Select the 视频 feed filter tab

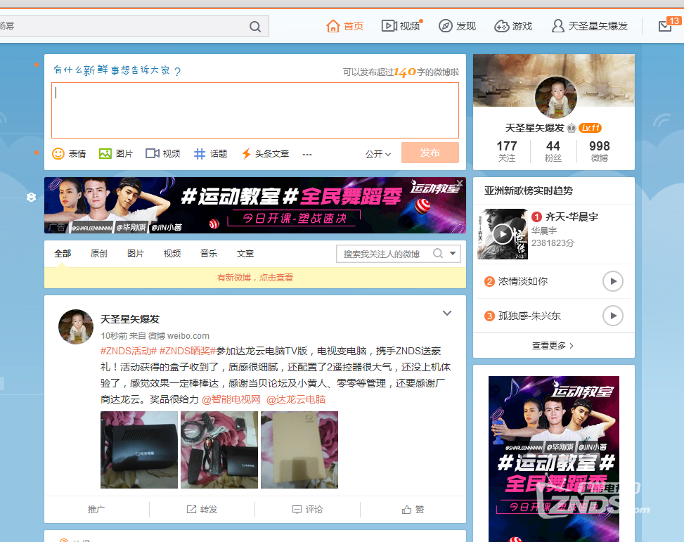pyautogui.click(x=172, y=254)
